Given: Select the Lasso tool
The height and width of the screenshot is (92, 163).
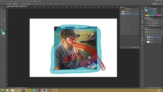Looking at the screenshot, I should (x=2, y=11).
